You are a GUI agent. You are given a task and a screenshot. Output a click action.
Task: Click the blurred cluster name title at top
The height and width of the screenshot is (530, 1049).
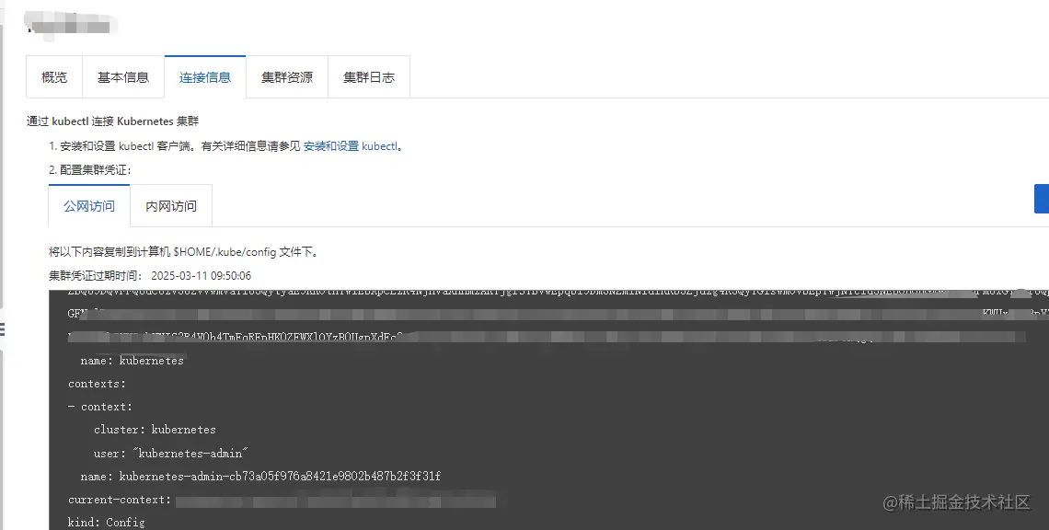[70, 27]
